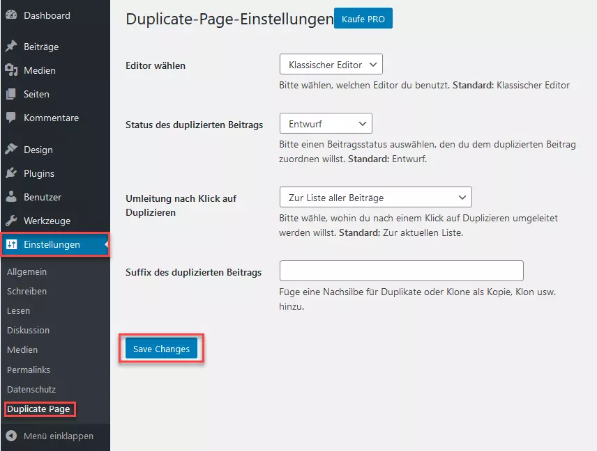
Task: Click the Duplicate-Page-Einstellungen heading
Action: click(x=229, y=19)
